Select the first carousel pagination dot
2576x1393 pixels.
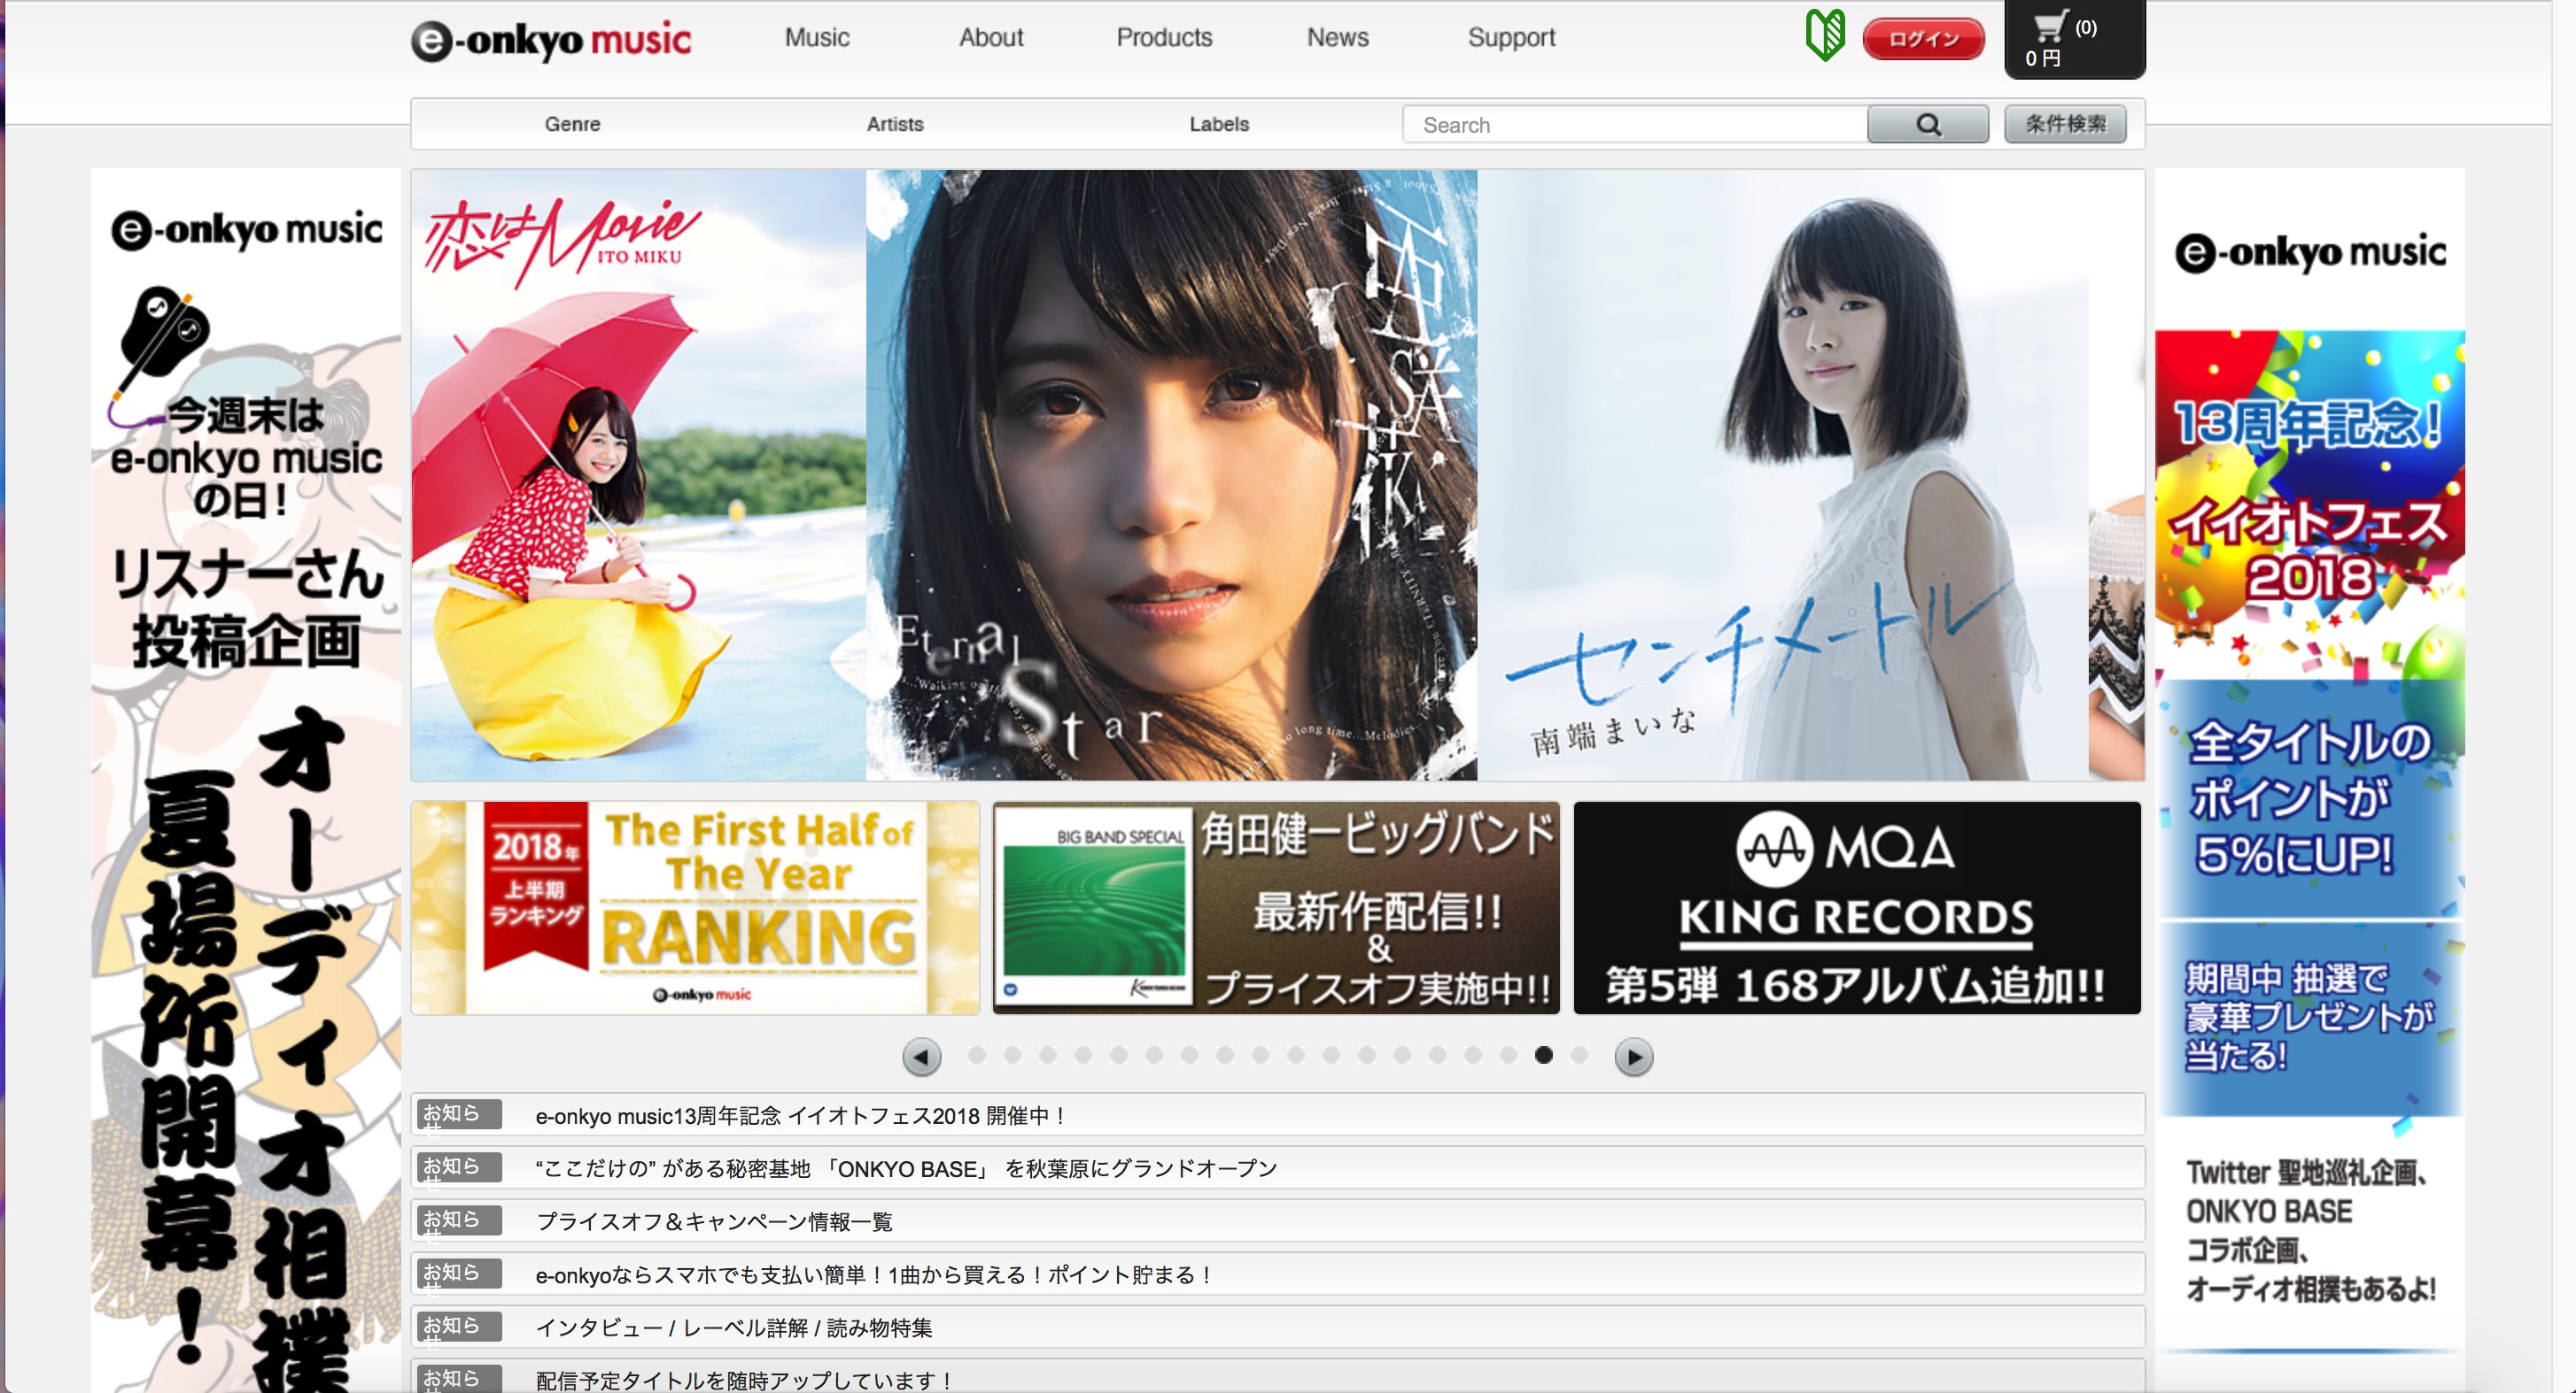pyautogui.click(x=977, y=1055)
